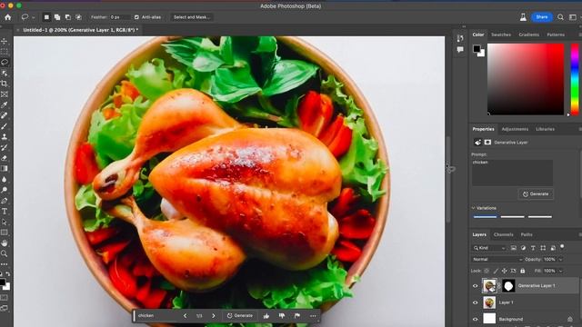Toggle layer filtering on/off switch

pos(562,246)
